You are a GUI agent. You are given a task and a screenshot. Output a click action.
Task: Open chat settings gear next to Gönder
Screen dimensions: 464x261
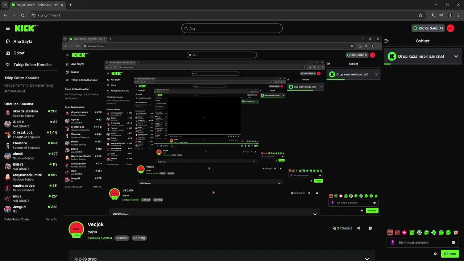(x=435, y=254)
